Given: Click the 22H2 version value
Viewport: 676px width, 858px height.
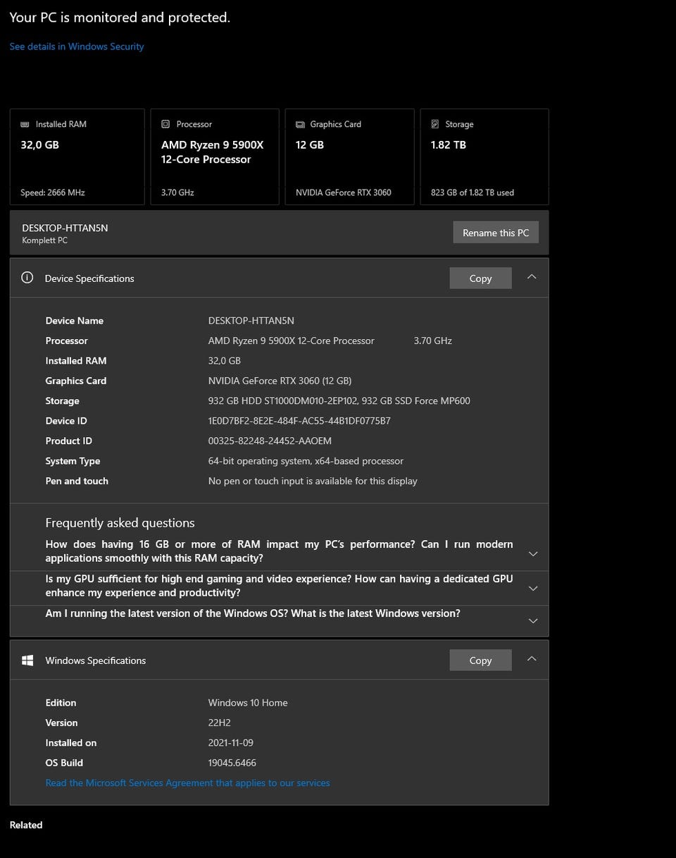Looking at the screenshot, I should 220,723.
